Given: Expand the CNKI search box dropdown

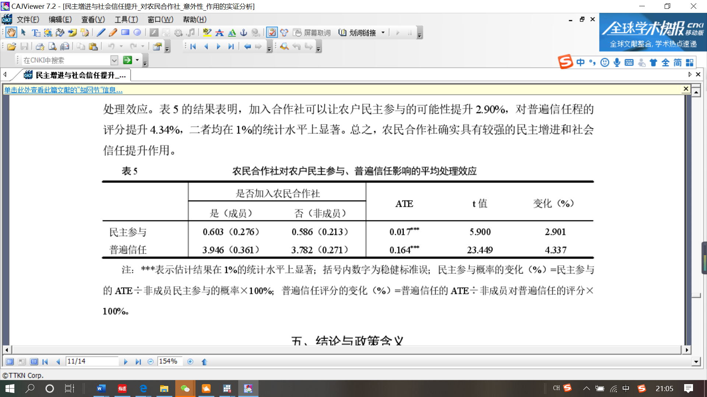Looking at the screenshot, I should (x=114, y=60).
